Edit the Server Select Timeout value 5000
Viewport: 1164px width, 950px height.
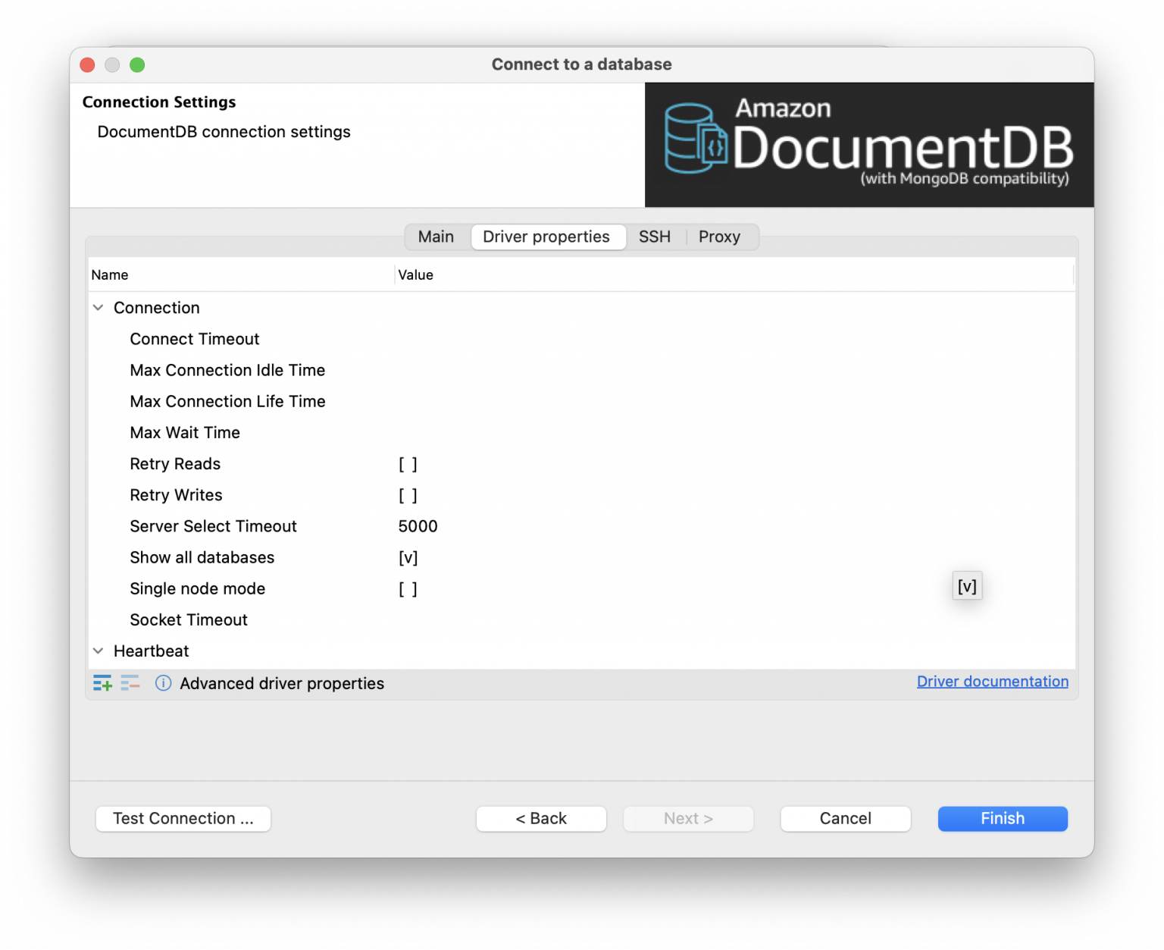[x=418, y=525]
